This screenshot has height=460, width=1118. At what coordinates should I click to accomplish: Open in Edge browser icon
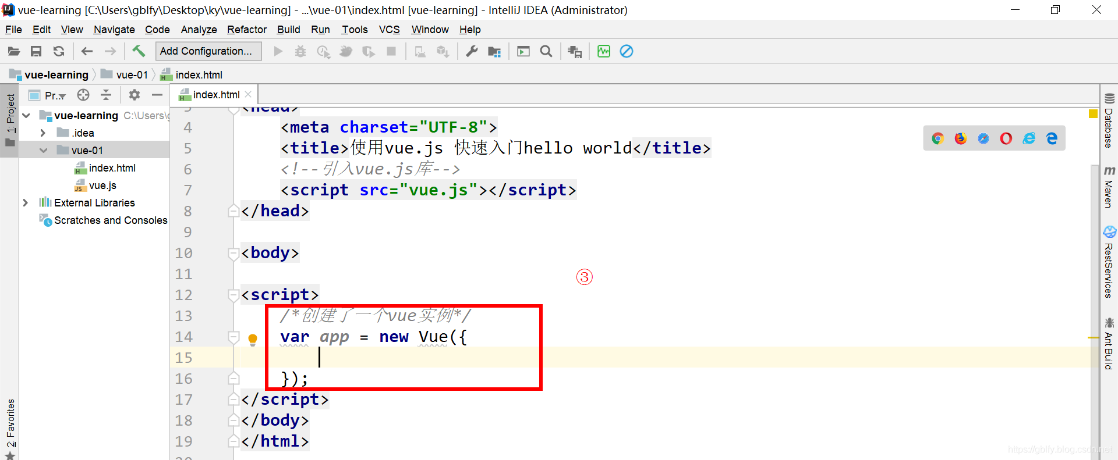click(x=1052, y=138)
